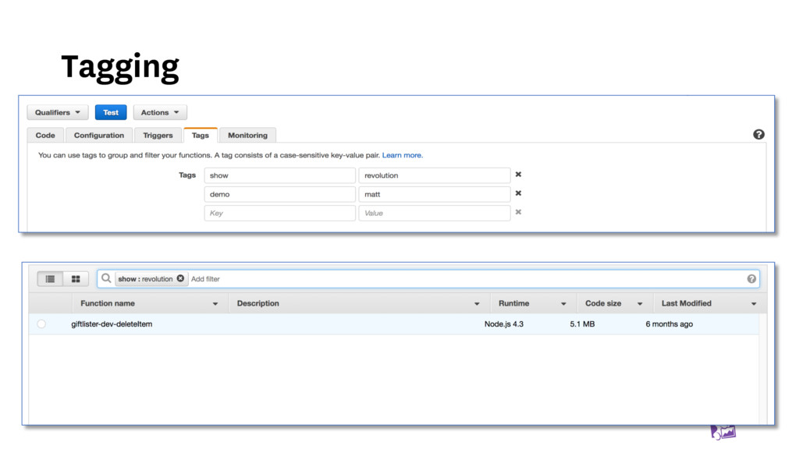Select the giftlister-dev-deleteItem radio button
Image resolution: width=799 pixels, height=449 pixels.
pos(41,323)
